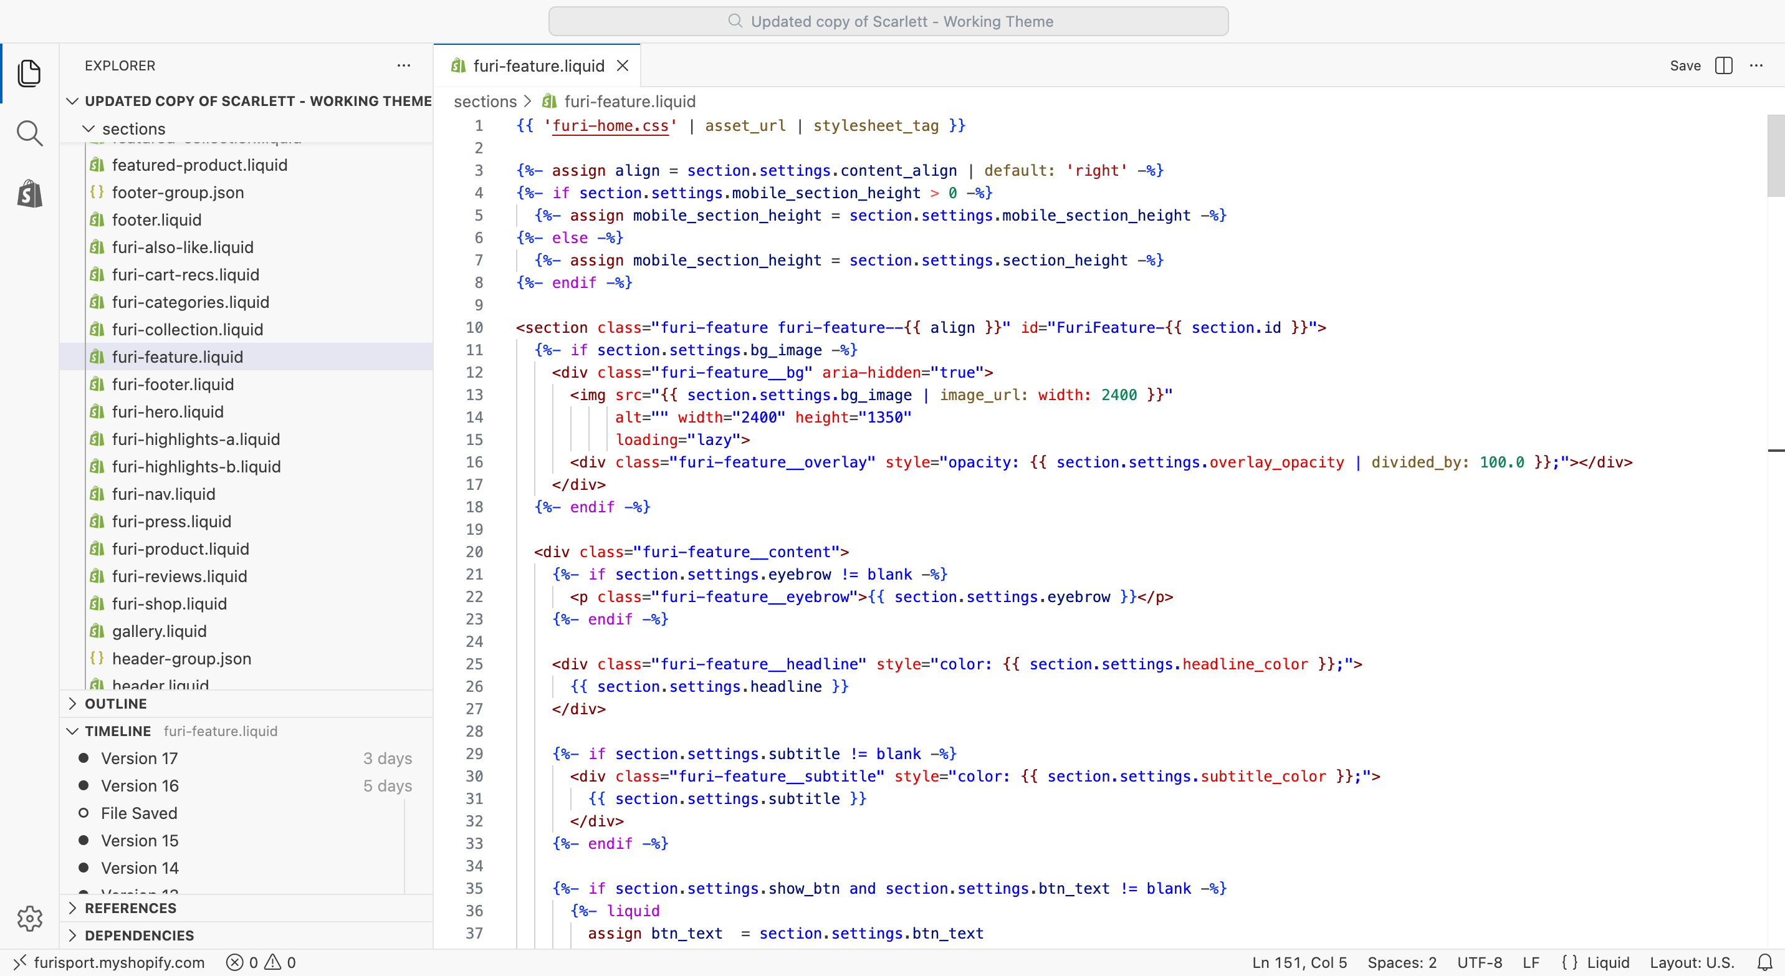Viewport: 1785px width, 976px height.
Task: Open furi-collection.liquid file
Action: [x=247, y=329]
